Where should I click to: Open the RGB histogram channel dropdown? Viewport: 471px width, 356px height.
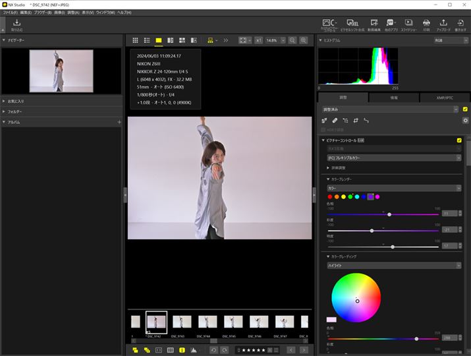(x=450, y=40)
